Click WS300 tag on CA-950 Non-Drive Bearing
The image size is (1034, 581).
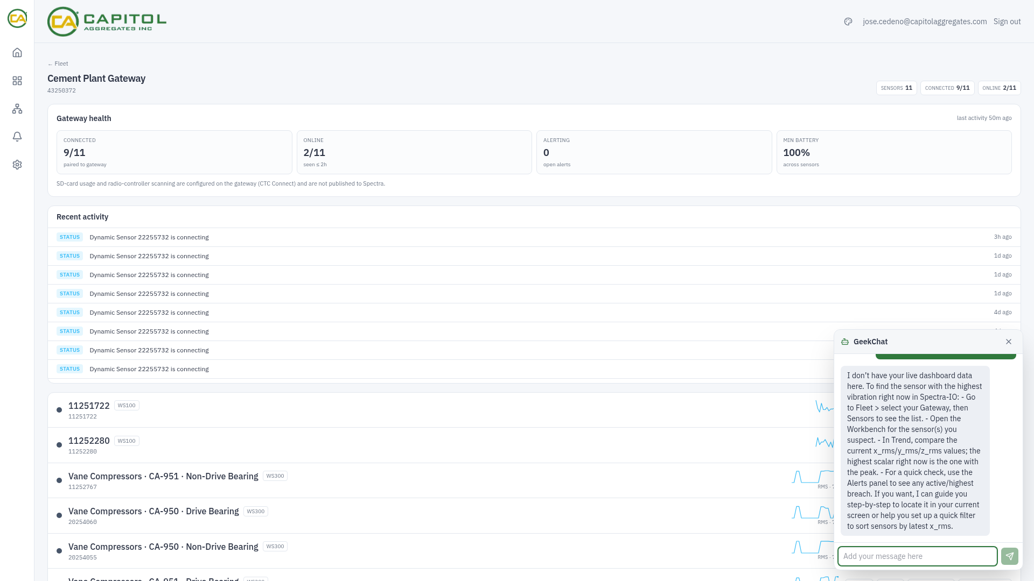click(x=275, y=547)
